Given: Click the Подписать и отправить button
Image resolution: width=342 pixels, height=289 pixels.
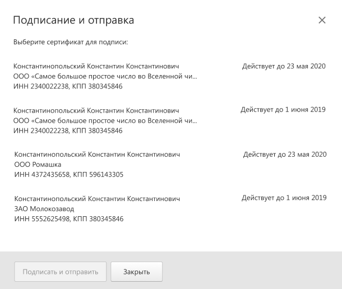Looking at the screenshot, I should click(x=60, y=272).
